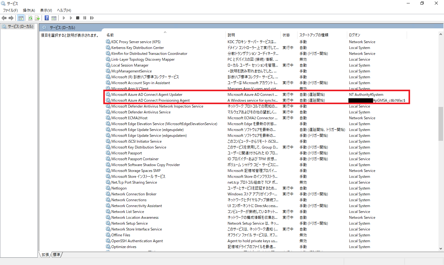Toggle the show/hide console tree icon

click(21, 18)
